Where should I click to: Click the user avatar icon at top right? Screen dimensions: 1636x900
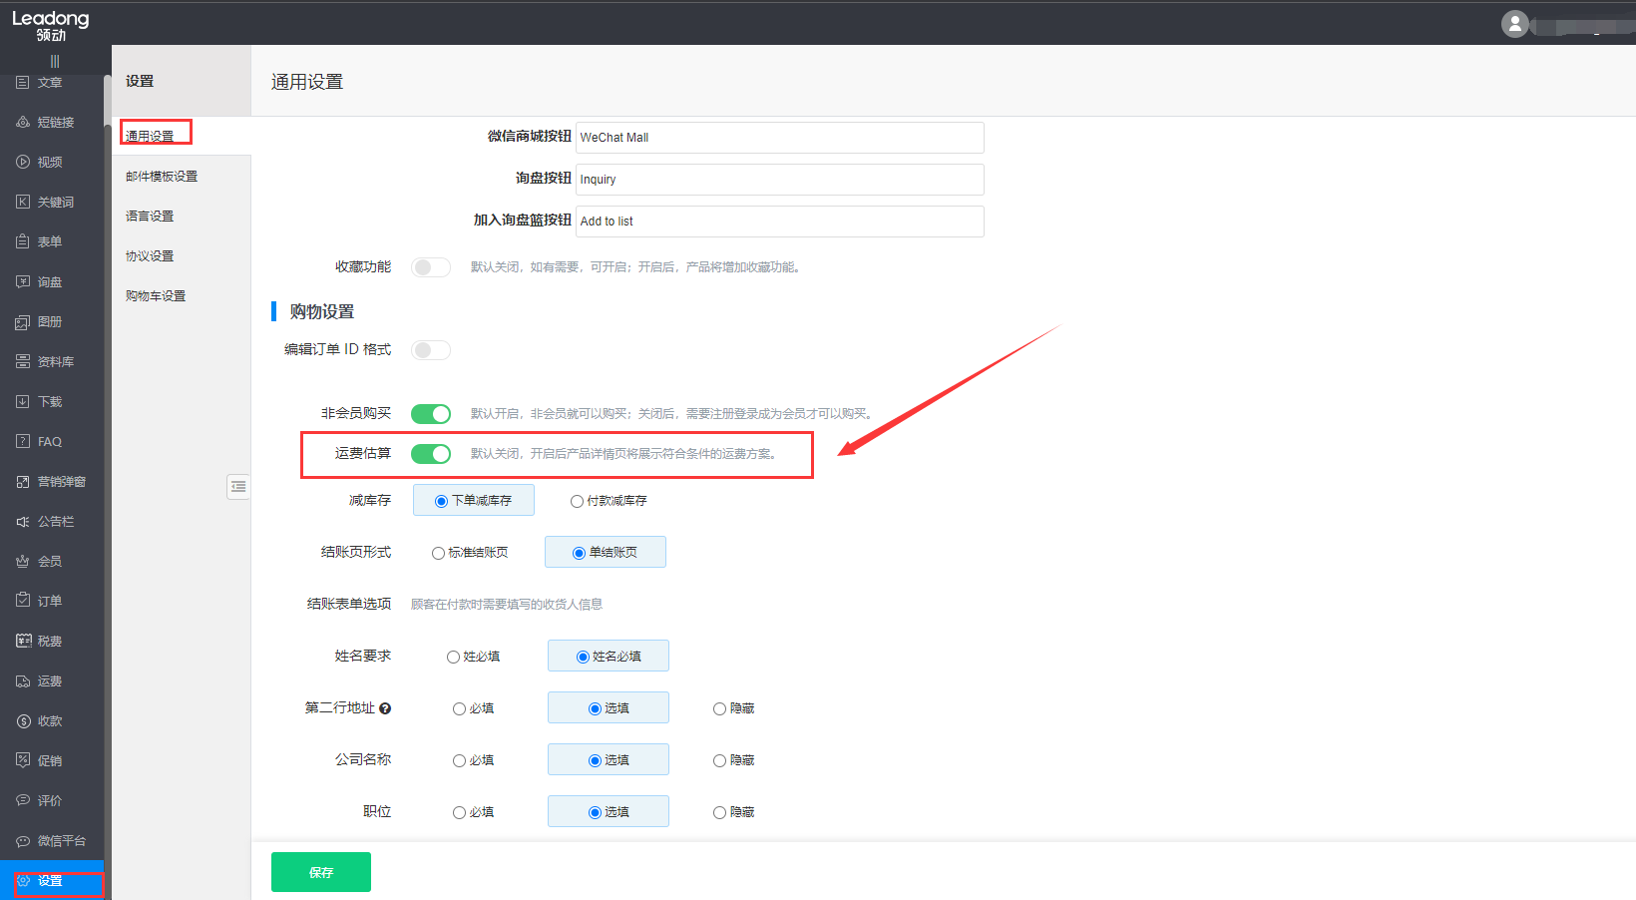coord(1514,24)
